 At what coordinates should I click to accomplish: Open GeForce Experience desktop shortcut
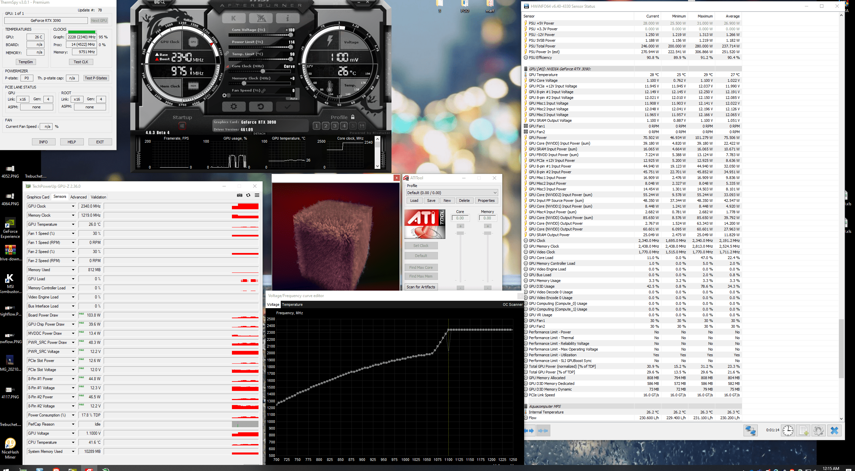click(10, 228)
